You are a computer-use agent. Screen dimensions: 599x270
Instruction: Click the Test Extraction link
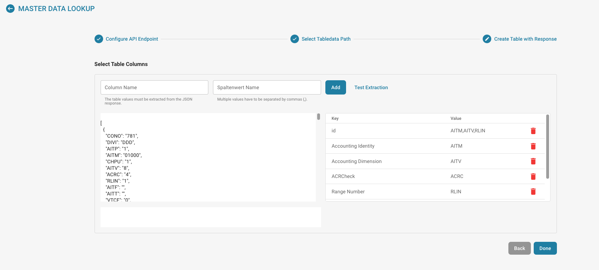371,87
